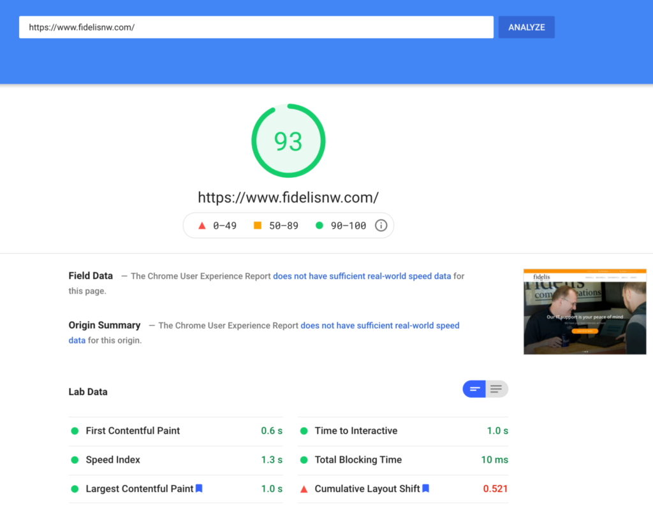Click the 0.6 s First Contentful Paint value
This screenshot has height=506, width=653.
[x=272, y=431]
